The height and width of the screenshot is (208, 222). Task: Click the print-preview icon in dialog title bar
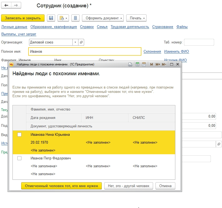click(130, 64)
